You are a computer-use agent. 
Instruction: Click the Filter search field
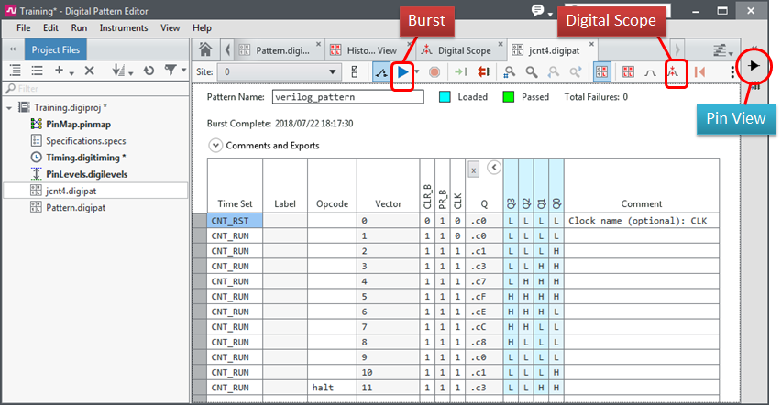coord(95,89)
